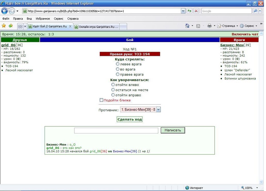Viewport: 266px width, 191px height.
Task: Select остаться на месте radio button
Action: click(x=113, y=90)
